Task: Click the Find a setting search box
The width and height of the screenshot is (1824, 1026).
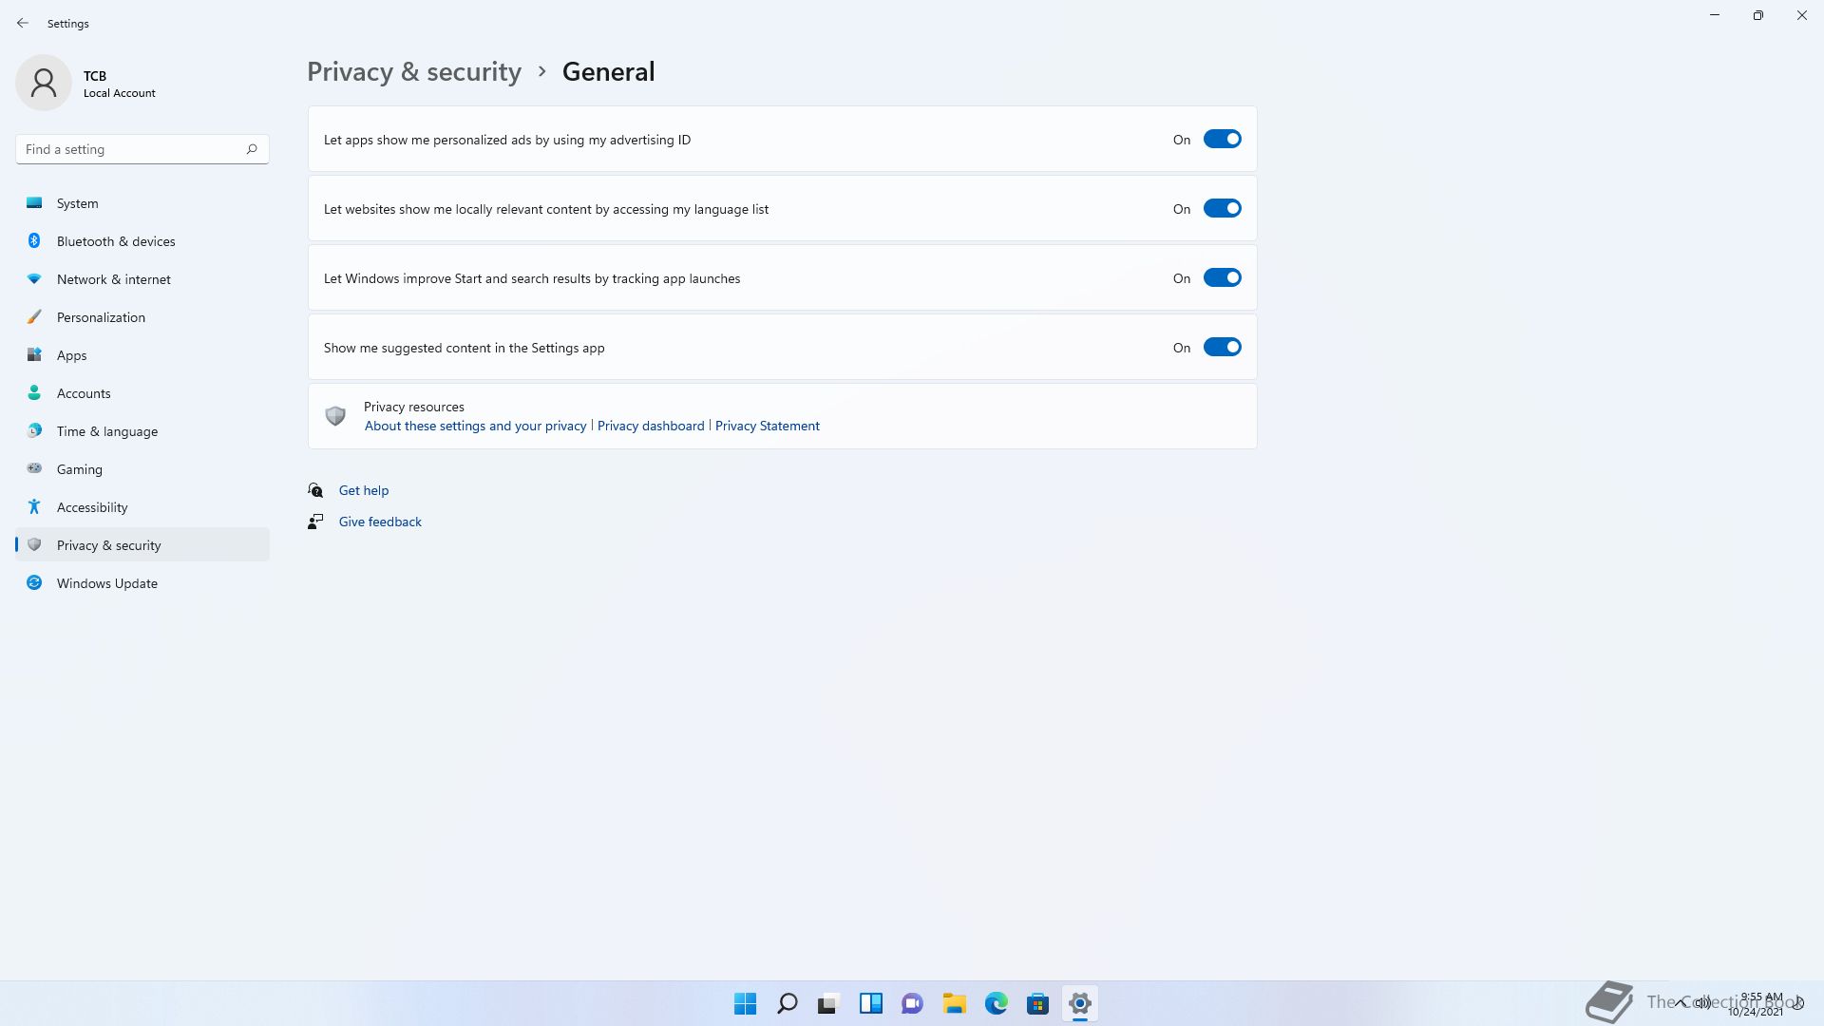Action: click(142, 149)
